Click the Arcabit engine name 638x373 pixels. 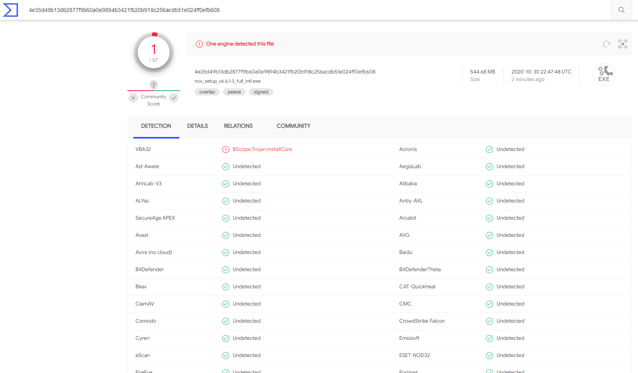tap(407, 218)
